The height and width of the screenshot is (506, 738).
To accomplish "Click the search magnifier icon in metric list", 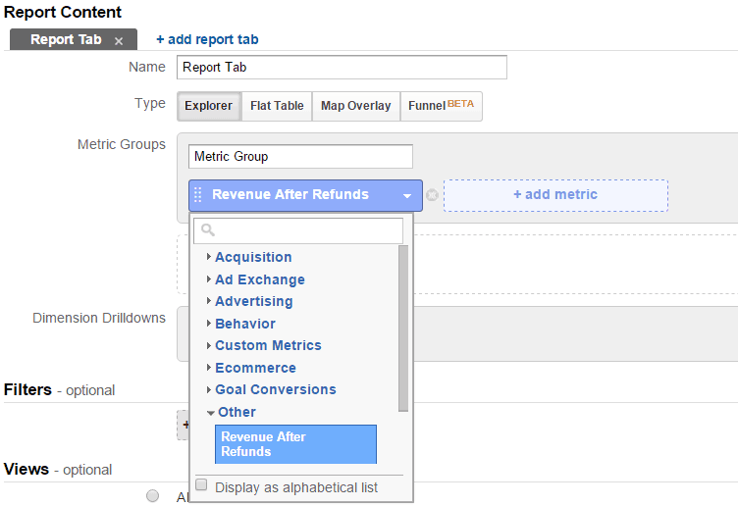I will coord(207,230).
